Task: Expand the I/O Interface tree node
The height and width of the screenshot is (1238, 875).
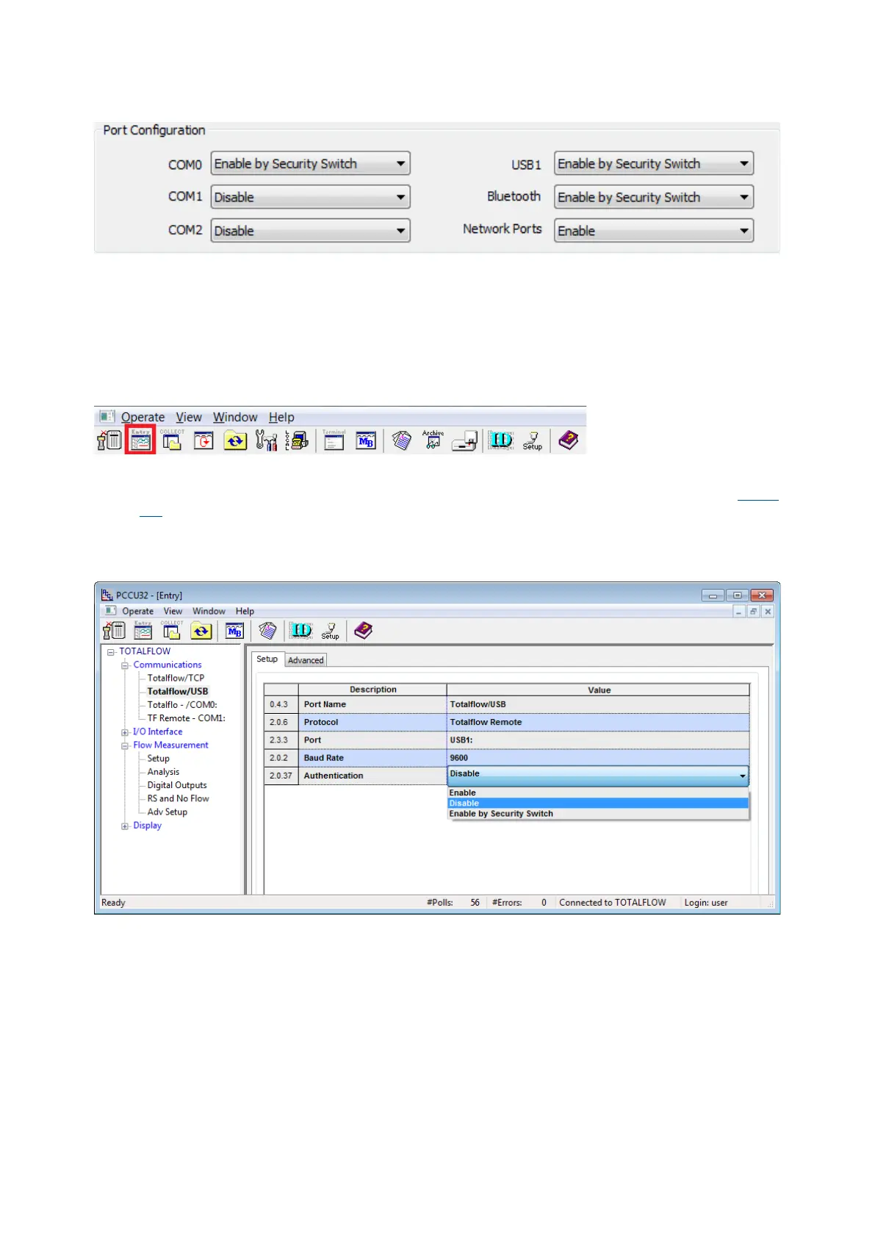Action: click(x=125, y=732)
